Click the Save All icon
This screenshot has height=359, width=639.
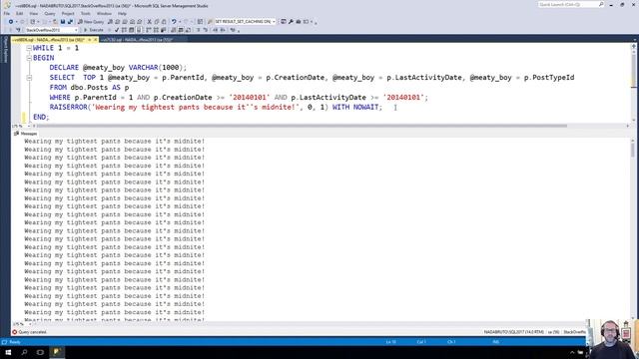[x=70, y=22]
